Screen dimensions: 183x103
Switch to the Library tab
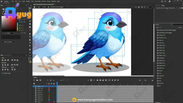(163, 5)
